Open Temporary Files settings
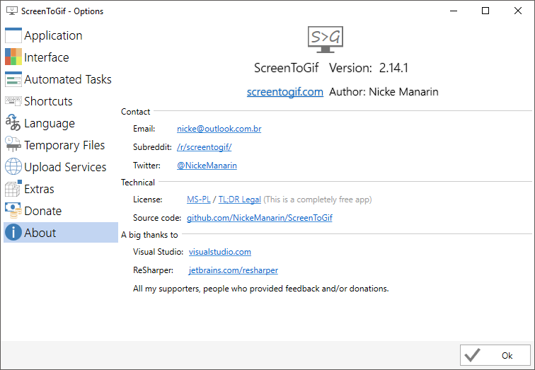535x370 pixels. click(x=61, y=145)
